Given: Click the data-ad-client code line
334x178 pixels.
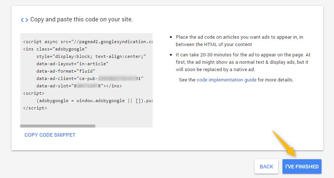Looking at the screenshot, I should (x=90, y=78).
